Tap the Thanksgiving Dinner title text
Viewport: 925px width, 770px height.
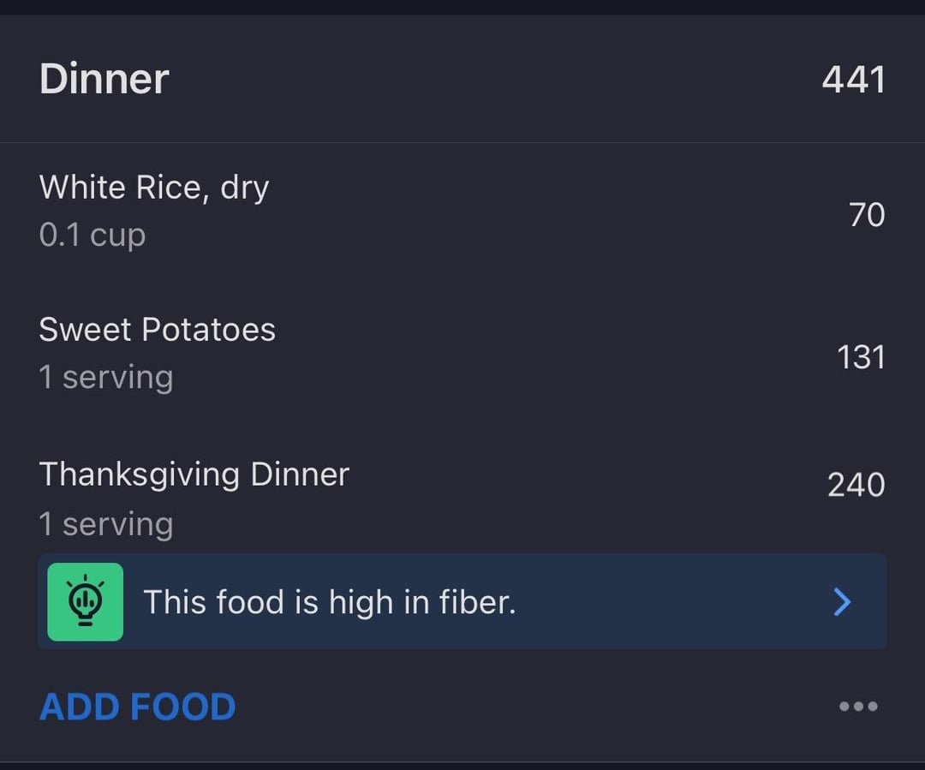pyautogui.click(x=194, y=475)
